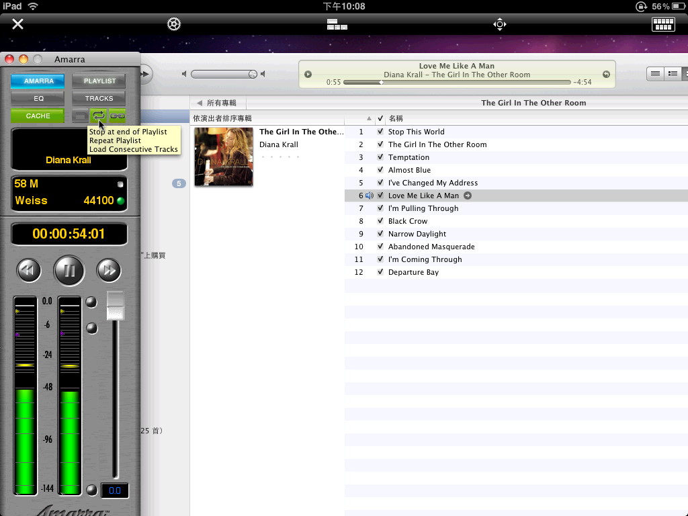Click the arrow icon next to Love Me Like A Man
688x516 pixels.
pyautogui.click(x=468, y=196)
